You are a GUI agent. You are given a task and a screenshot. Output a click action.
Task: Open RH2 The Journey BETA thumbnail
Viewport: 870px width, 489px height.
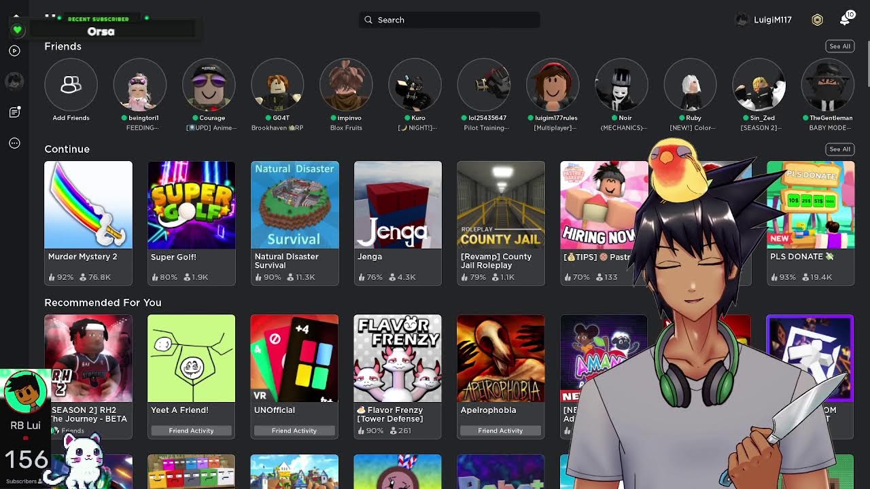point(88,359)
